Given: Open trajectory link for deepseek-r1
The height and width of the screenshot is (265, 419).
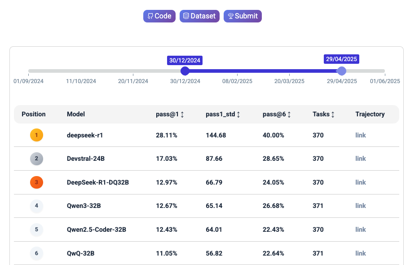Looking at the screenshot, I should [360, 135].
